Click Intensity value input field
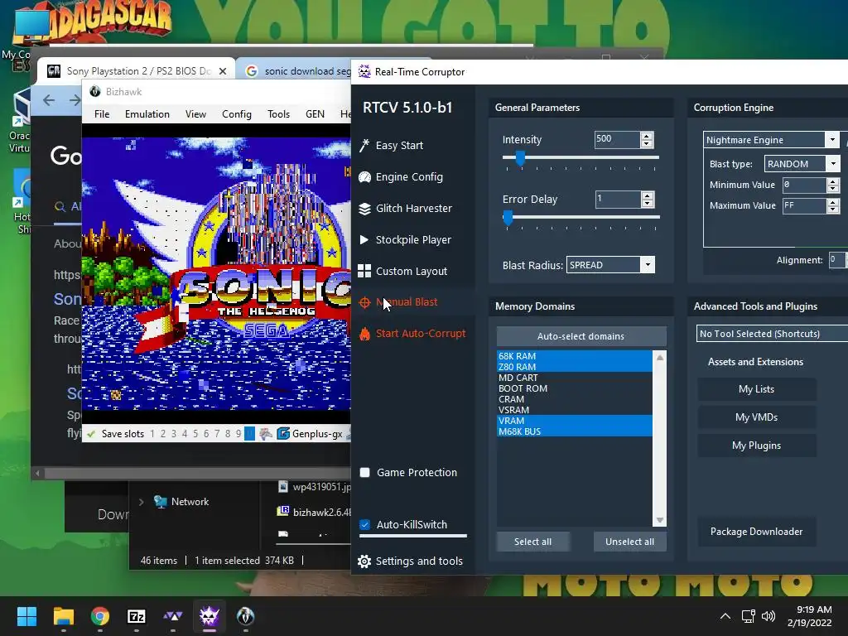The height and width of the screenshot is (636, 848). click(617, 139)
